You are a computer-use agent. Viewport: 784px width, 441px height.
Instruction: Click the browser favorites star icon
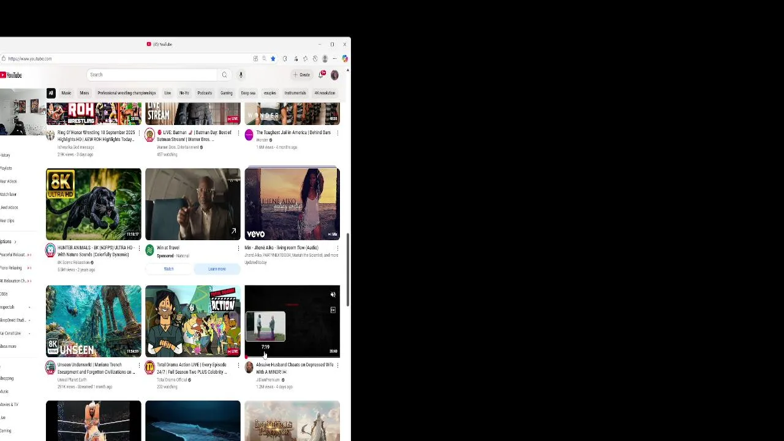pyautogui.click(x=273, y=59)
